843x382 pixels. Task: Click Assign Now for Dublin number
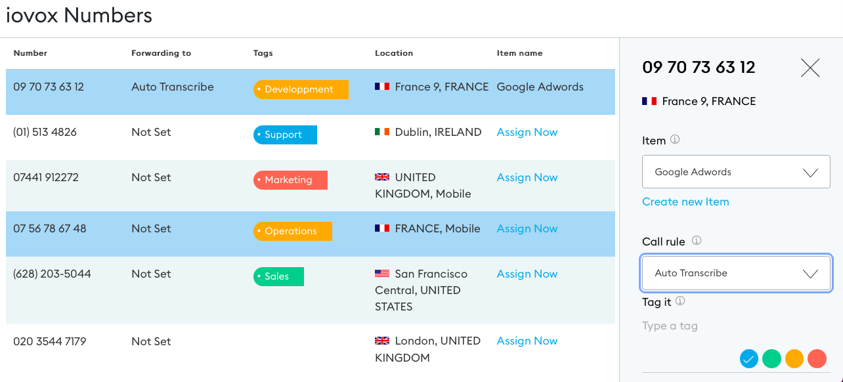(x=527, y=132)
